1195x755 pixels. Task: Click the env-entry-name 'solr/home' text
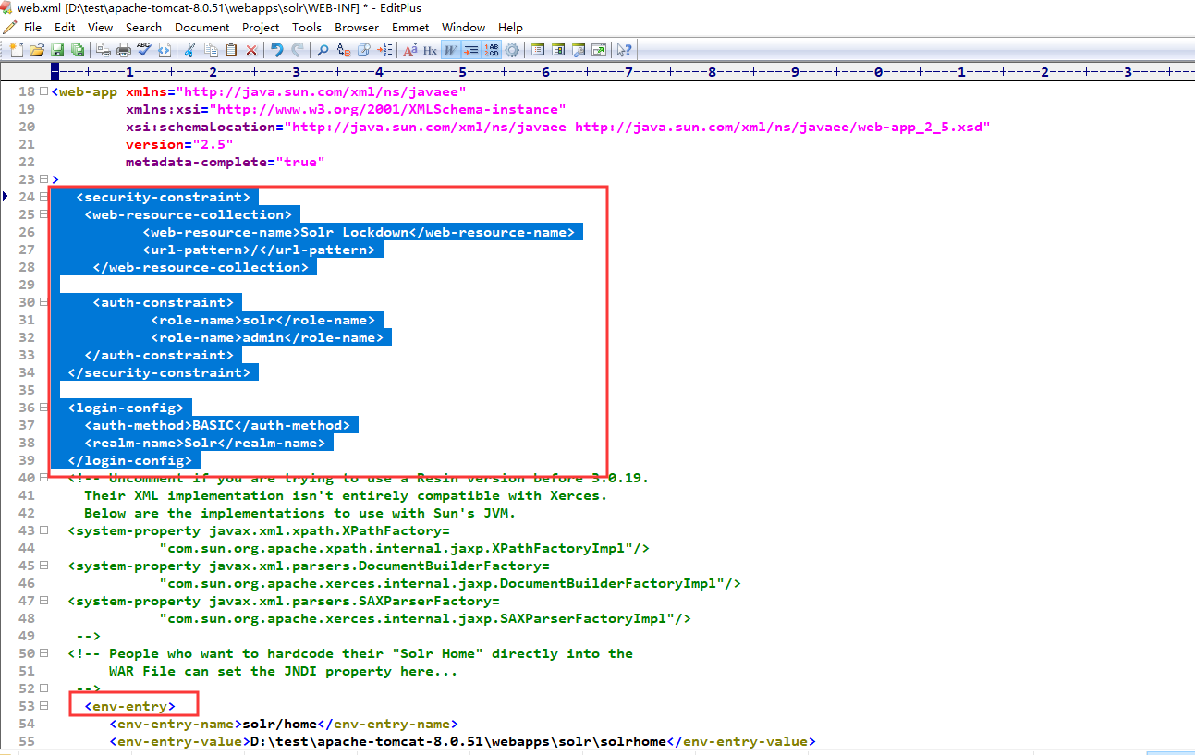[x=280, y=724]
